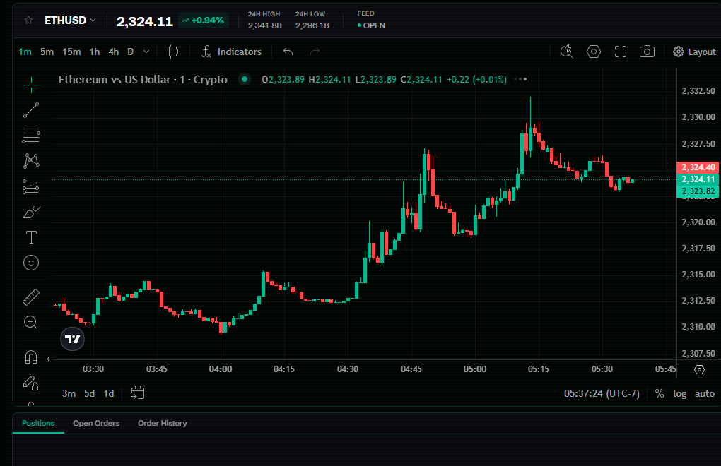
Task: Take a chart snapshot with camera icon
Action: pos(647,52)
